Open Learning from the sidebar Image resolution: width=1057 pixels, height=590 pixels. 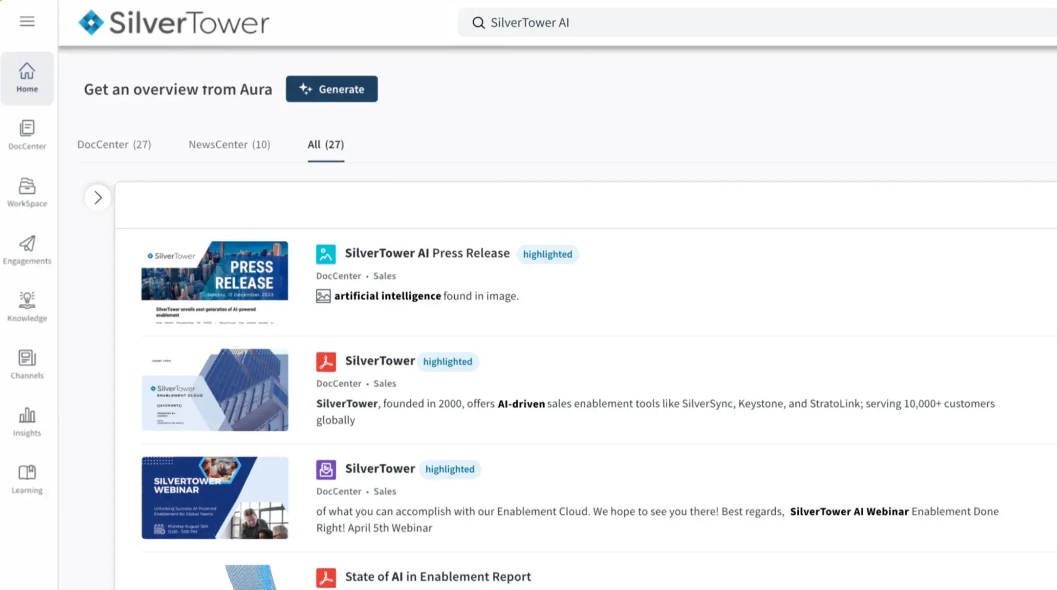coord(27,479)
